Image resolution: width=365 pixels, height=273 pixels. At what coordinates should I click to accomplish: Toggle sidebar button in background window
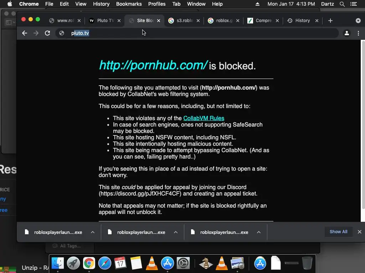(10, 22)
